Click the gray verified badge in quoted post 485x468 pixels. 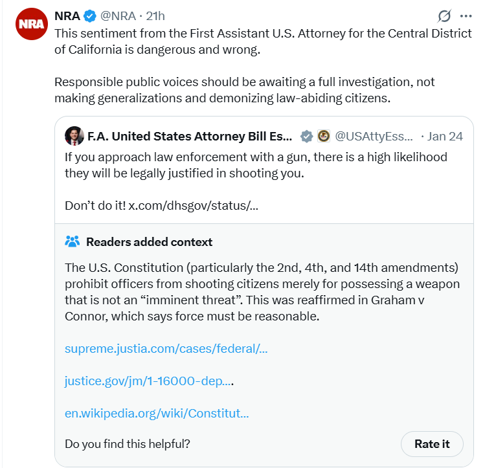307,136
